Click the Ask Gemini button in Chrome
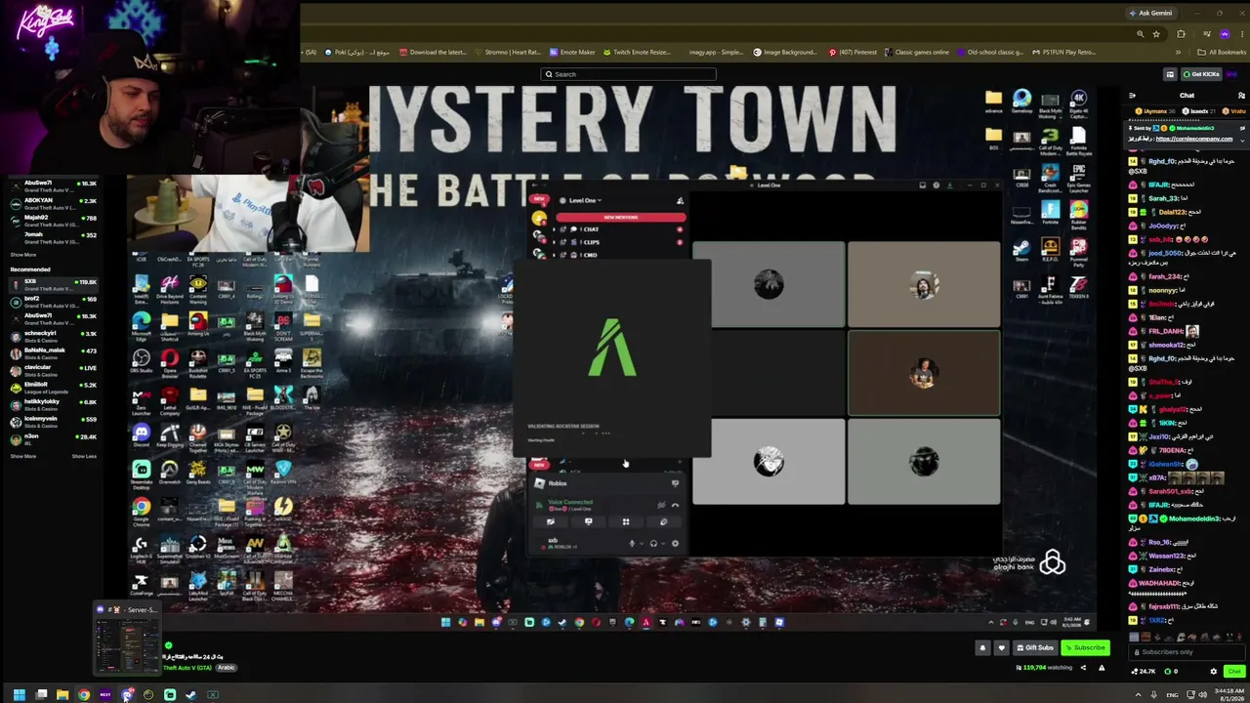This screenshot has height=703, width=1250. pos(1150,13)
